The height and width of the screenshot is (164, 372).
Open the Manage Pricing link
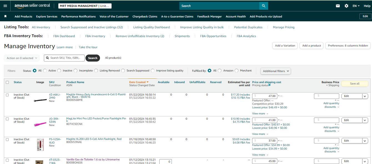point(284,27)
